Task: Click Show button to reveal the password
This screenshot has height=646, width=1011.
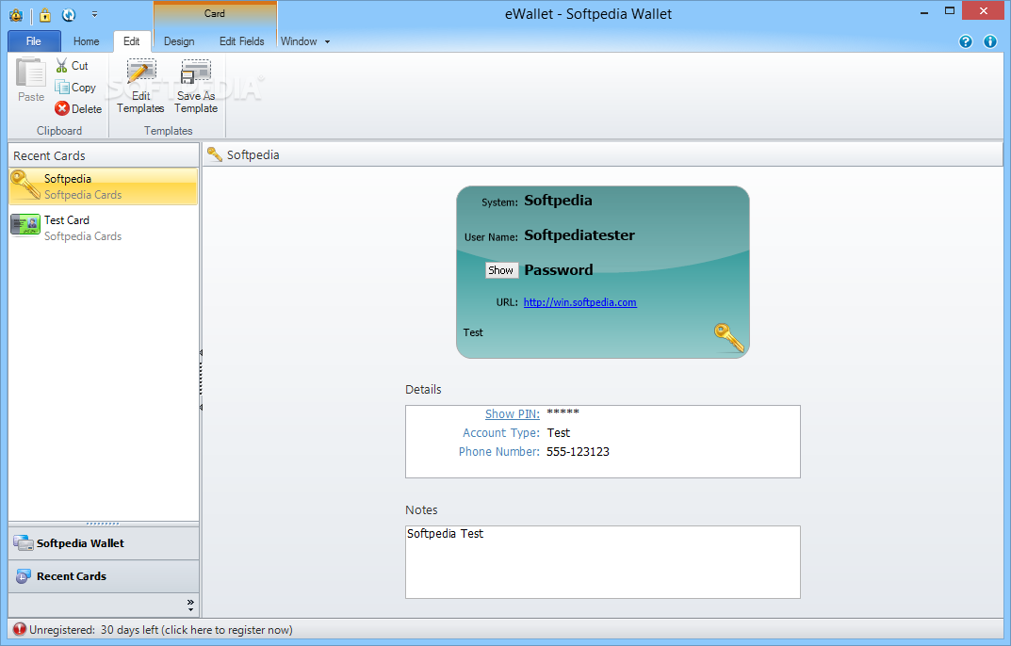Action: [501, 270]
